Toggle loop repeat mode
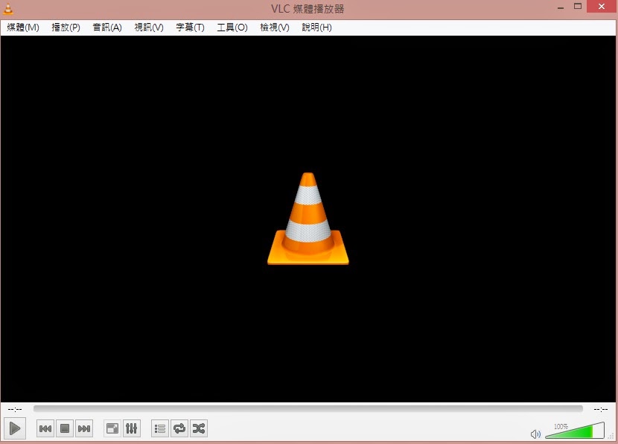 tap(179, 428)
